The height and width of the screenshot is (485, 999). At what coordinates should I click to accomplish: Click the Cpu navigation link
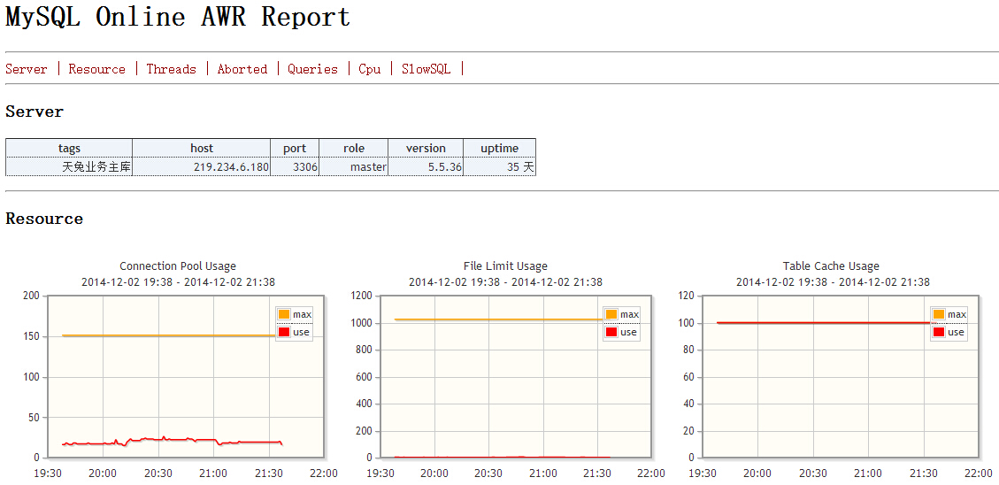tap(370, 69)
